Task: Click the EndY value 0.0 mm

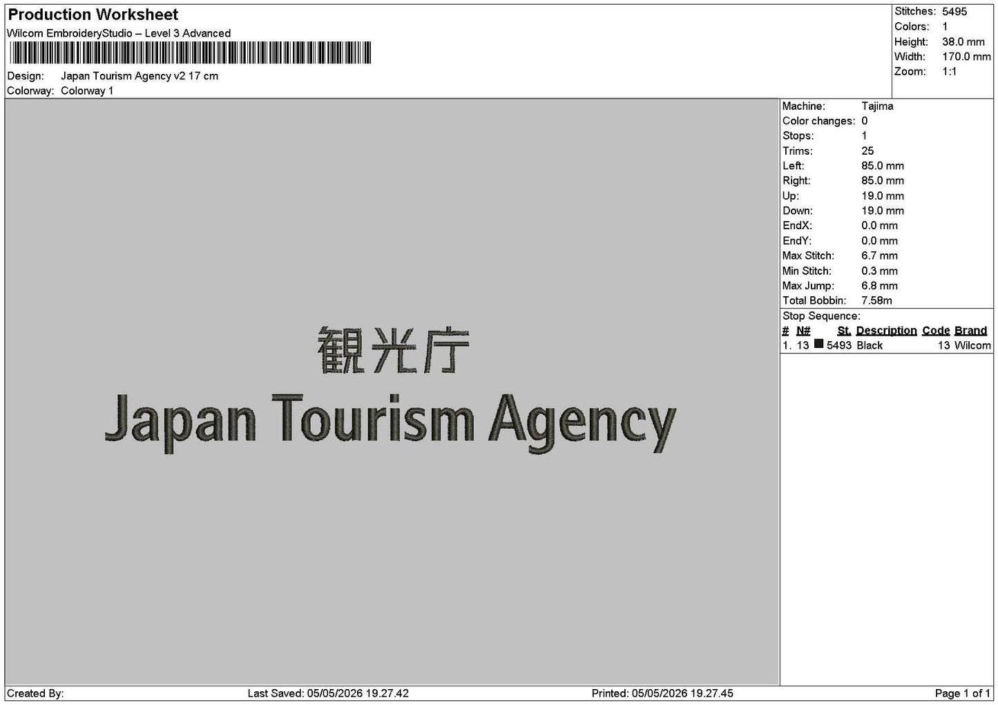Action: tap(880, 241)
